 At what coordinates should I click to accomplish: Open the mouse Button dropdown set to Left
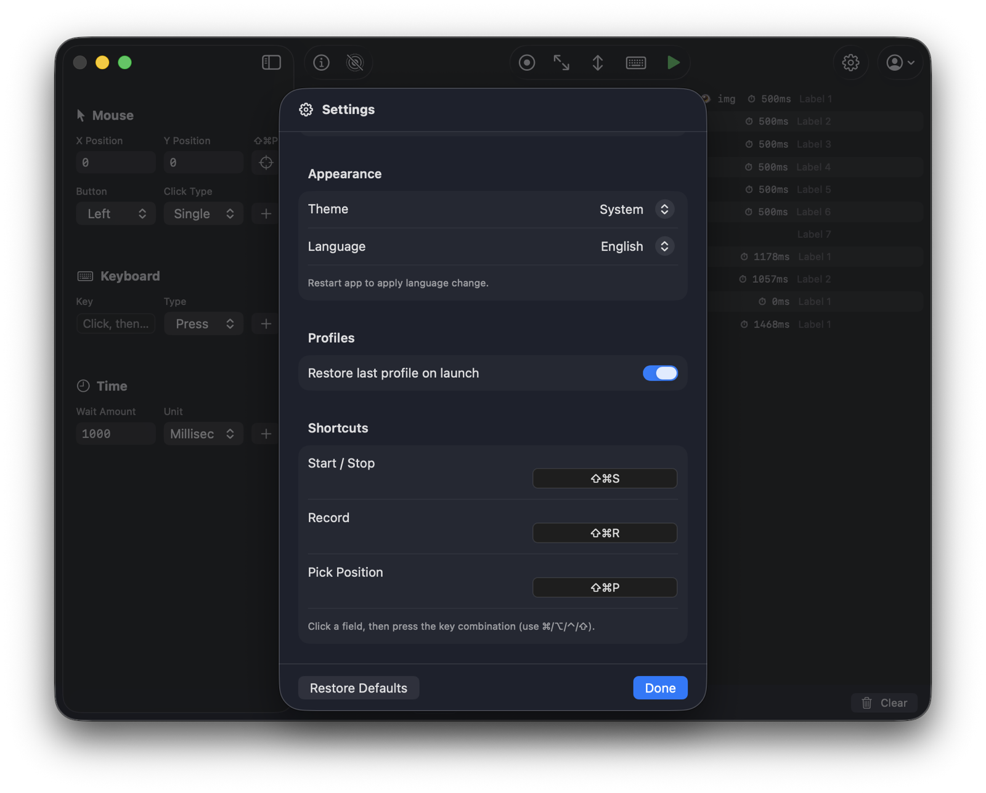[x=116, y=214]
